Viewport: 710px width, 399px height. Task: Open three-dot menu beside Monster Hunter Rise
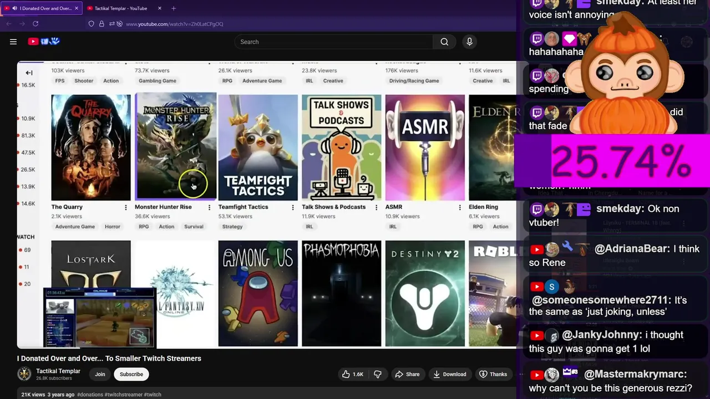click(x=209, y=207)
